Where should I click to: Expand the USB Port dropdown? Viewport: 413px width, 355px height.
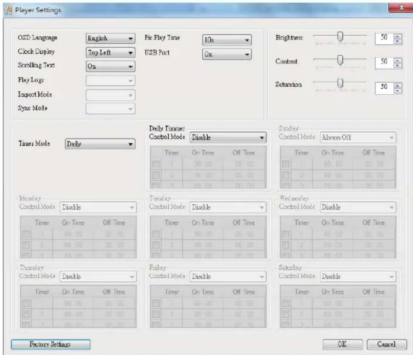click(x=227, y=54)
